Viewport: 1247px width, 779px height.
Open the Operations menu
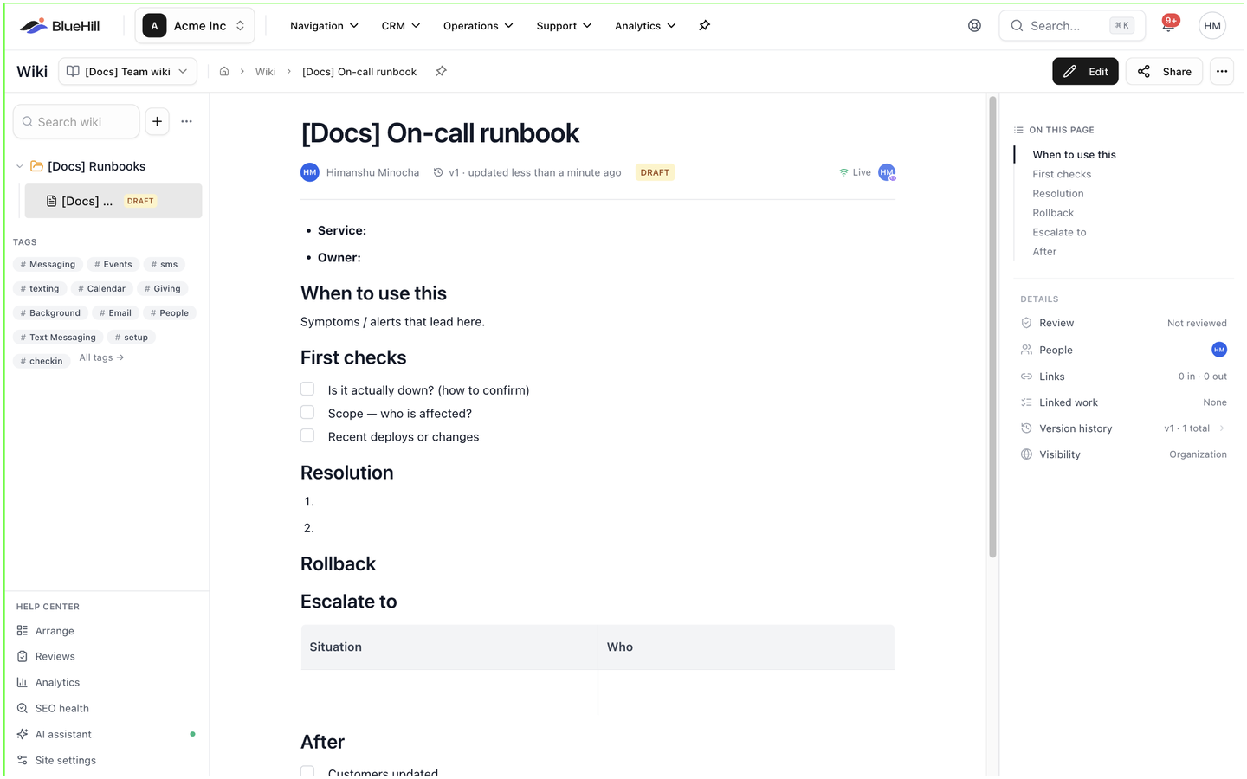click(x=478, y=26)
